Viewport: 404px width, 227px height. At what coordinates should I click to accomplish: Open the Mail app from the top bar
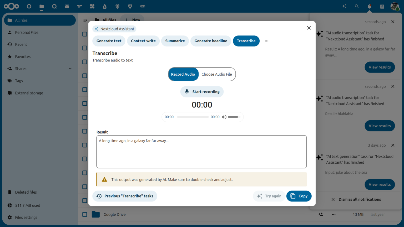pos(67,6)
